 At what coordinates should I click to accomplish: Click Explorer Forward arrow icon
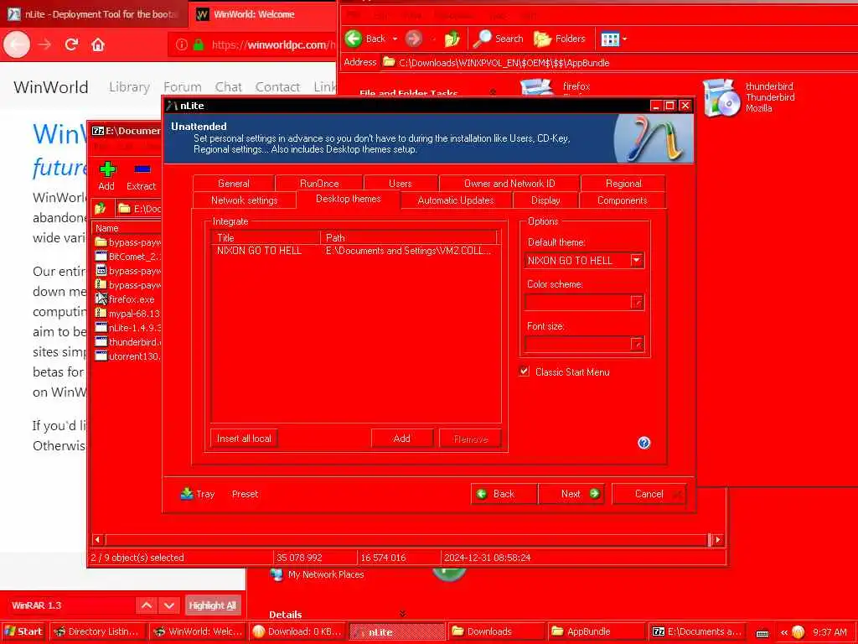[x=414, y=39]
